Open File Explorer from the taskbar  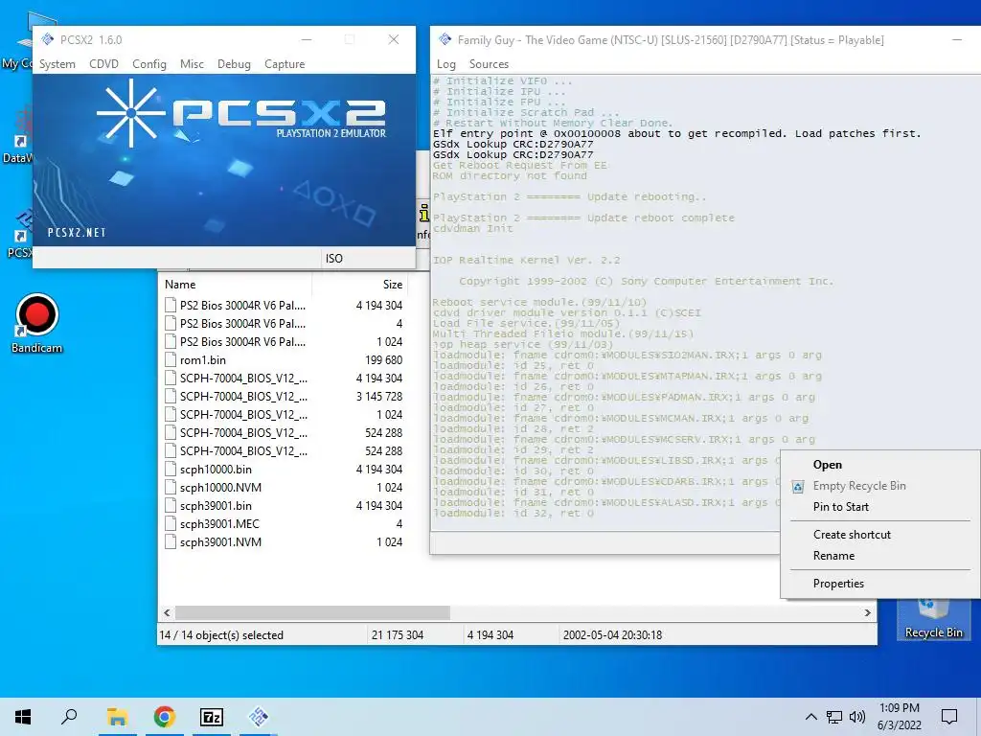click(x=117, y=717)
